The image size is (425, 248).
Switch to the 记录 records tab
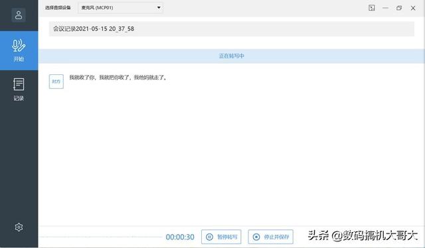click(19, 89)
